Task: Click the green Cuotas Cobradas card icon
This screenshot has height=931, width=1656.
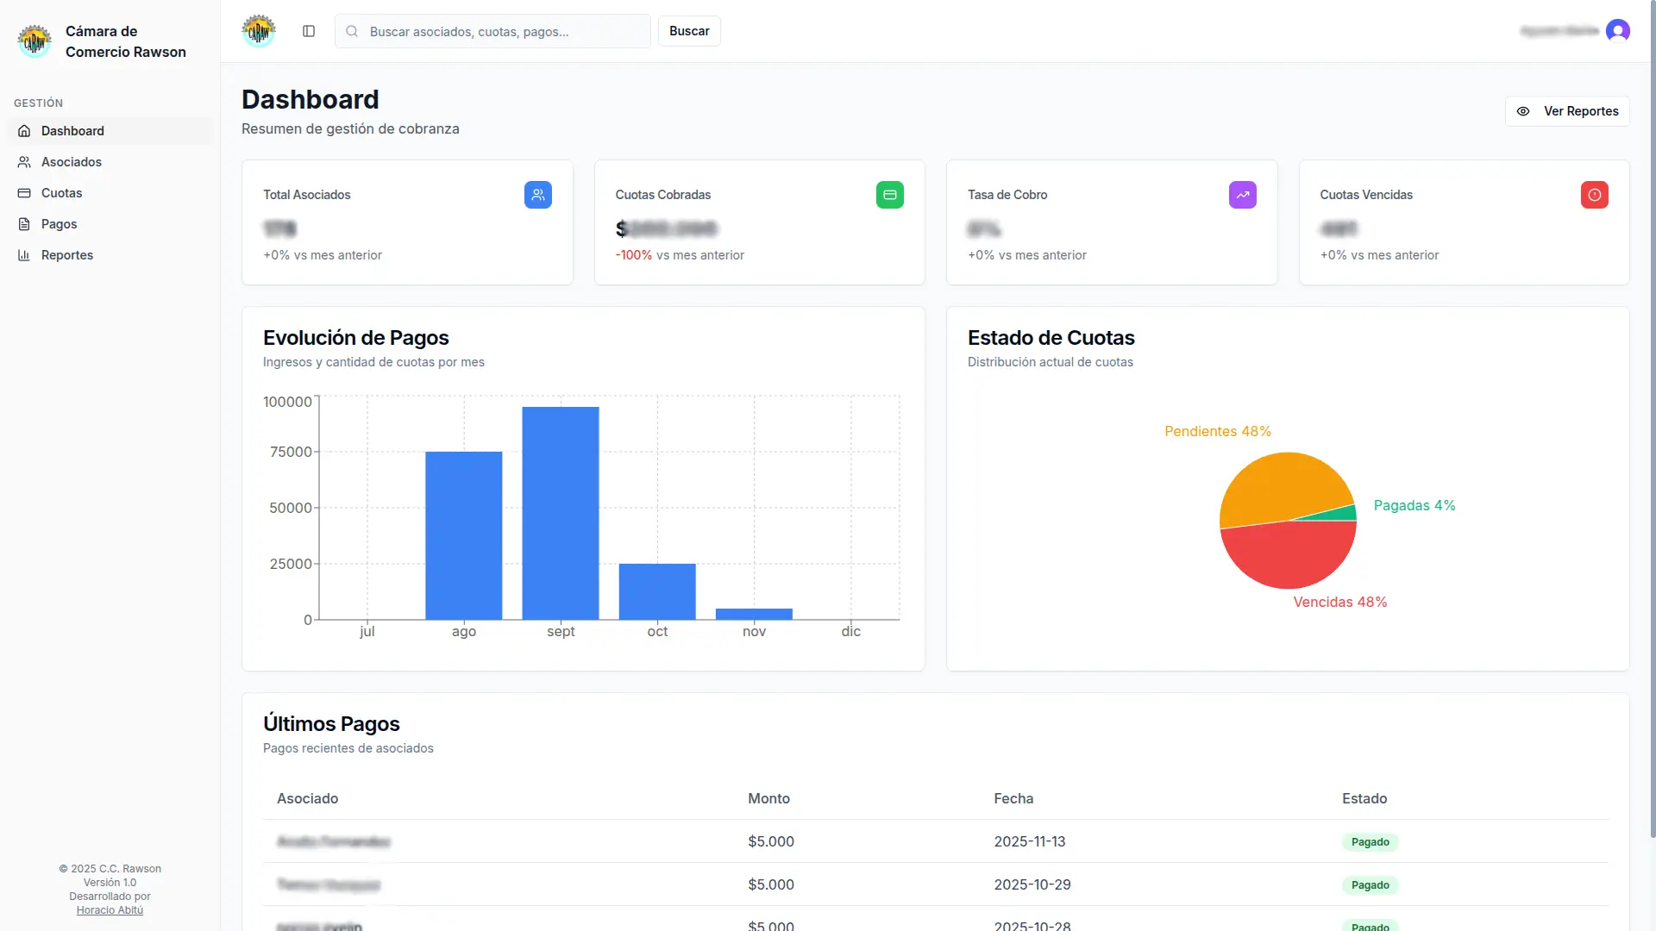Action: pos(889,195)
